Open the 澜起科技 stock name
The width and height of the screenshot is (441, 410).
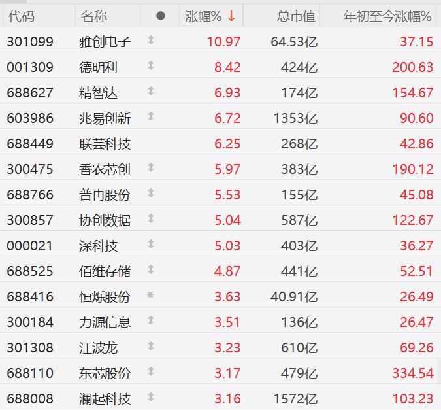pyautogui.click(x=105, y=399)
